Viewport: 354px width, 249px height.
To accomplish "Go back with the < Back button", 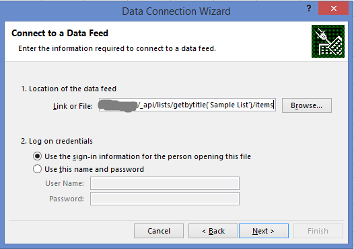I will (213, 231).
